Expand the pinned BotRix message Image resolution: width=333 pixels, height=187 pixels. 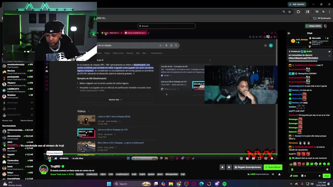tap(329, 56)
